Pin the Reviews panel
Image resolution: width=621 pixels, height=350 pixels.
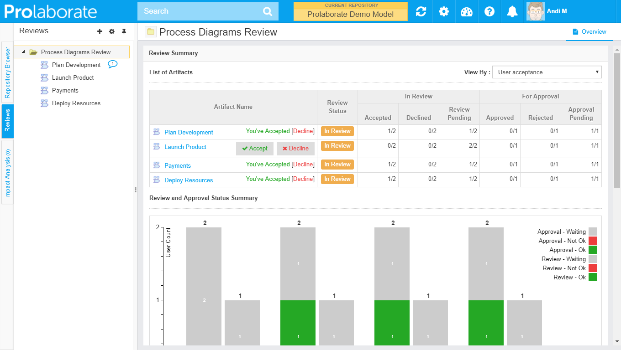124,31
